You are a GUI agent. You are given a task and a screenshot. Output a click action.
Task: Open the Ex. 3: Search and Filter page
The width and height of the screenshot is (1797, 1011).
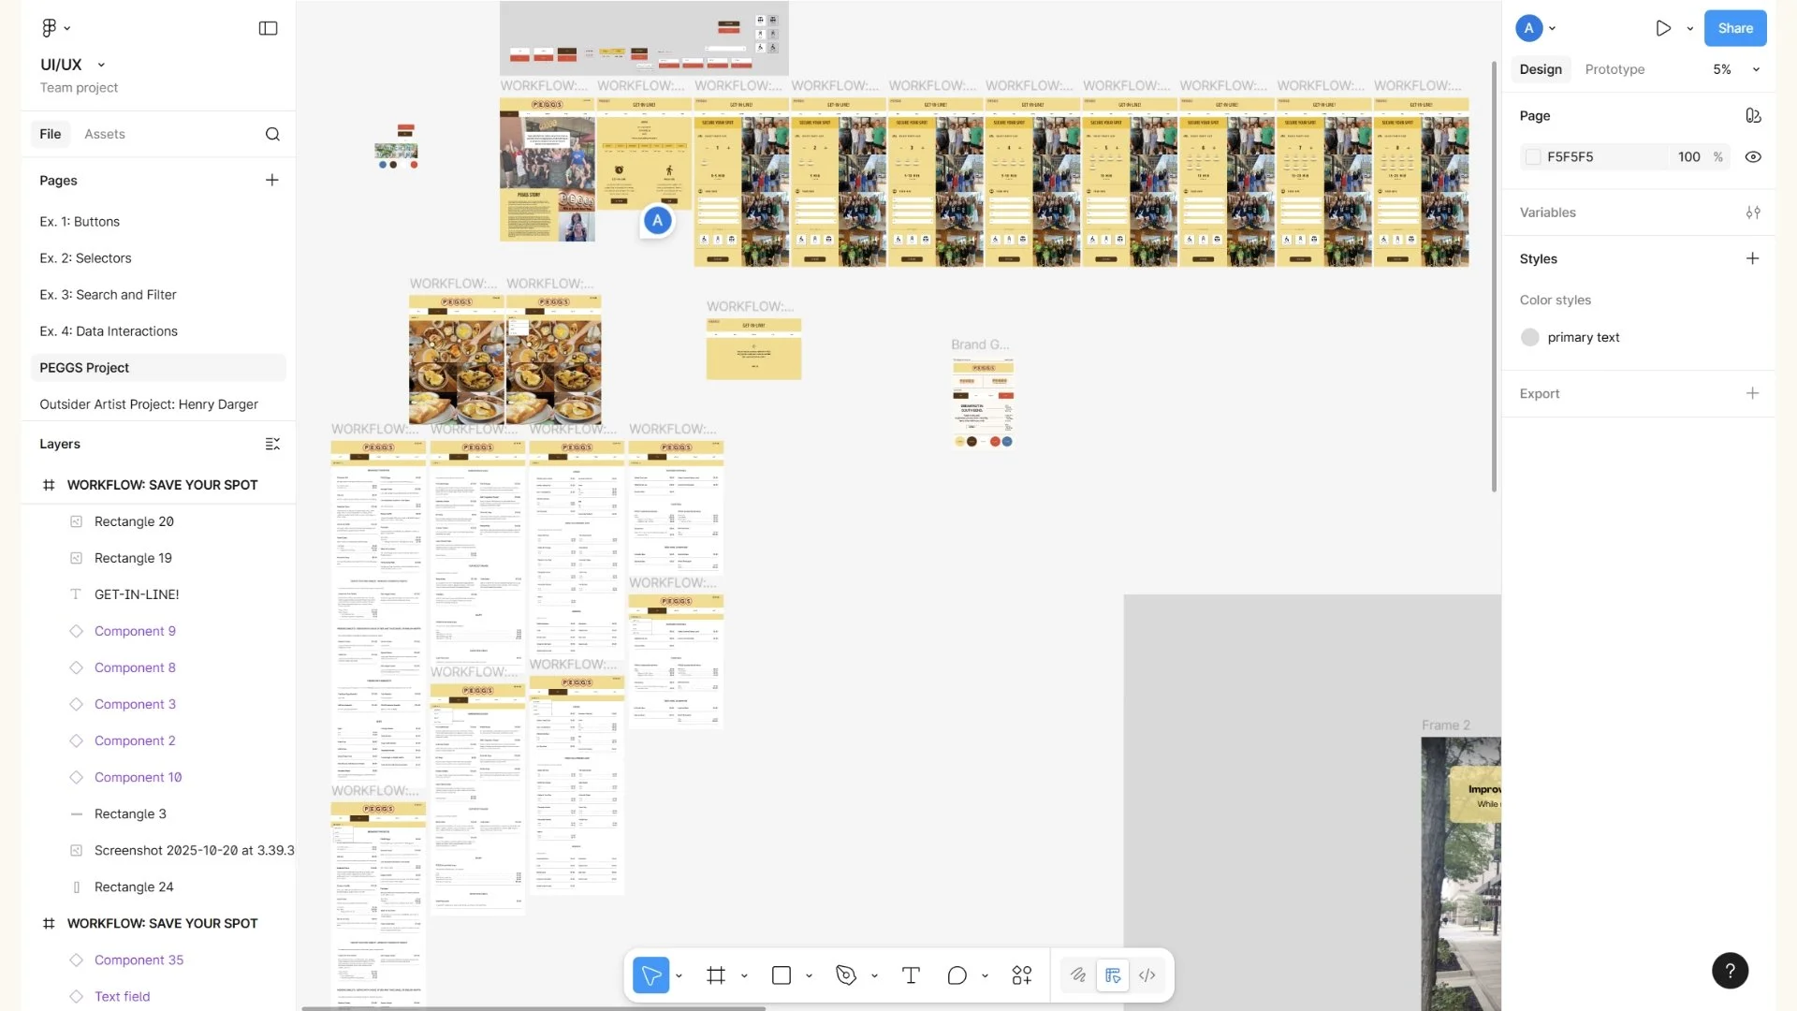click(x=108, y=295)
